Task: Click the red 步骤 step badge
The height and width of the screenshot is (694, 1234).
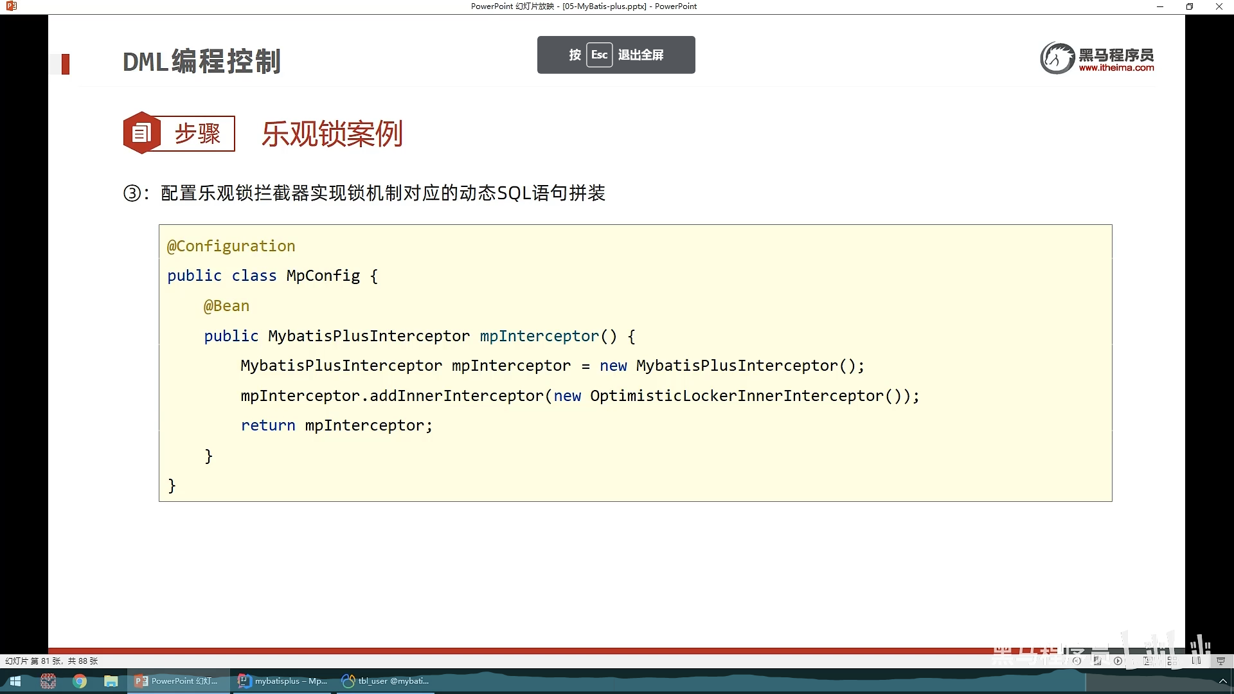Action: coord(179,134)
